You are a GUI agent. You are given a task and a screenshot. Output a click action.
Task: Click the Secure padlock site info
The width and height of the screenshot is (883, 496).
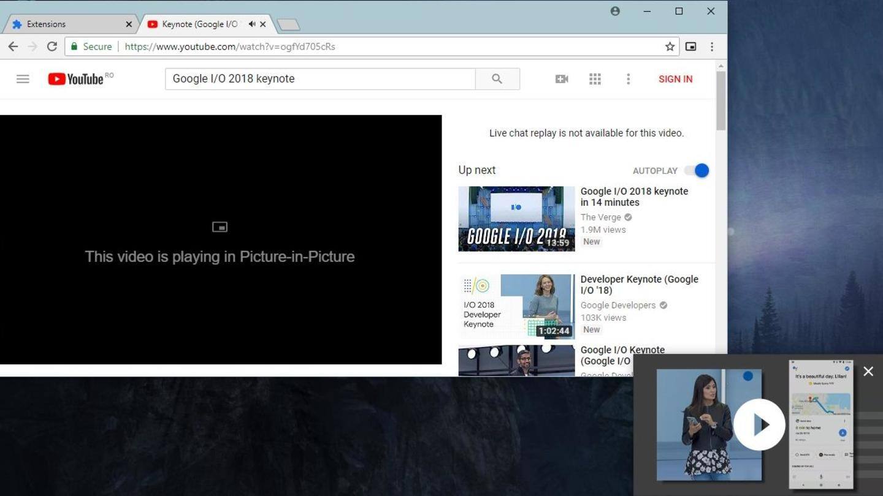91,47
